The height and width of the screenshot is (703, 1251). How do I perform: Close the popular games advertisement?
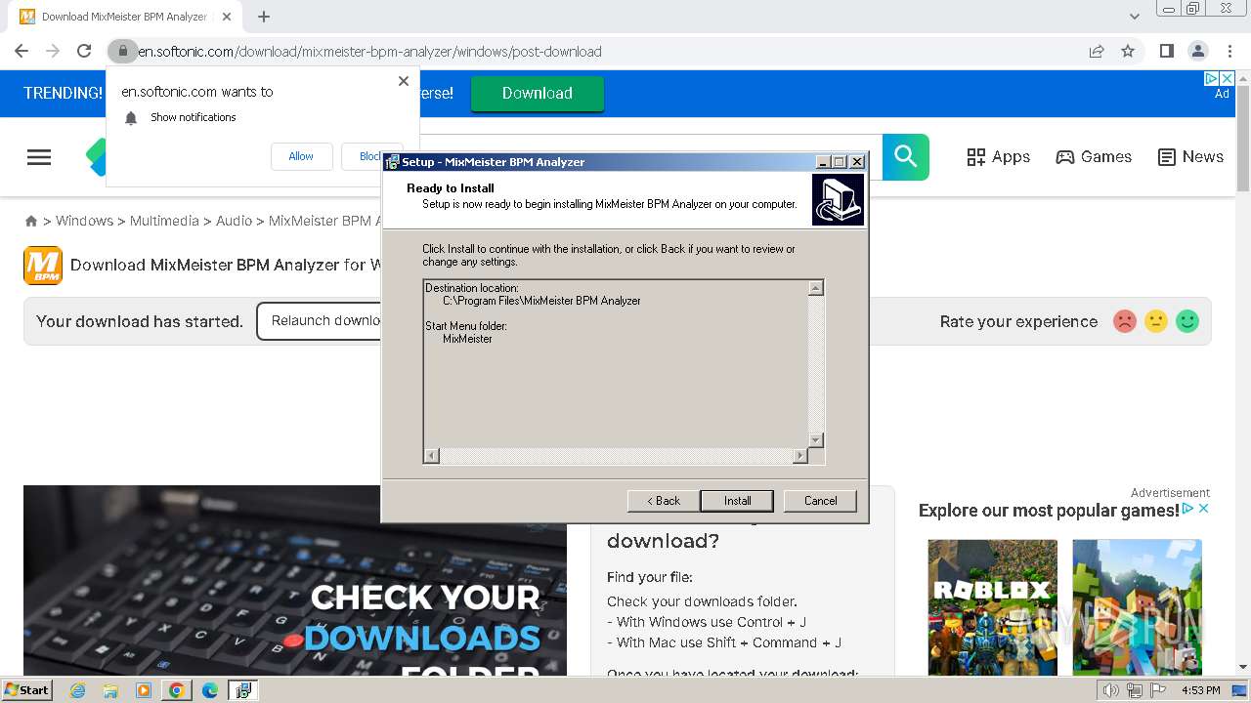coord(1204,509)
